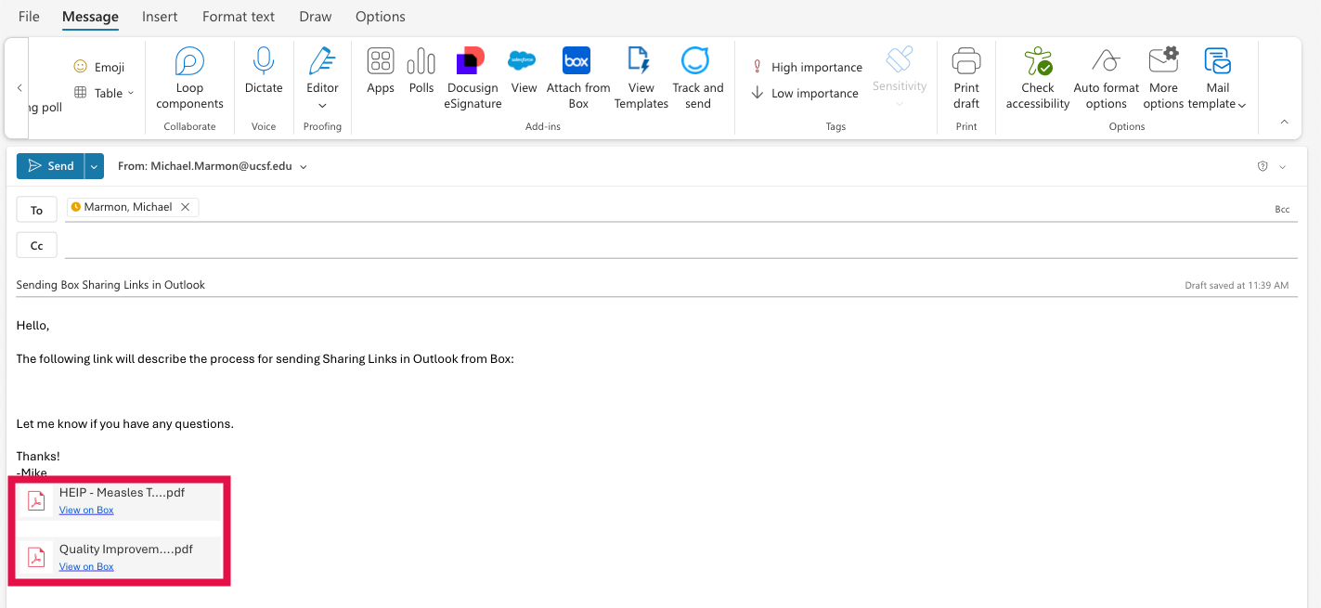The image size is (1321, 608).
Task: Click body line 'Let me know if you have any questions.'
Action: coord(124,424)
